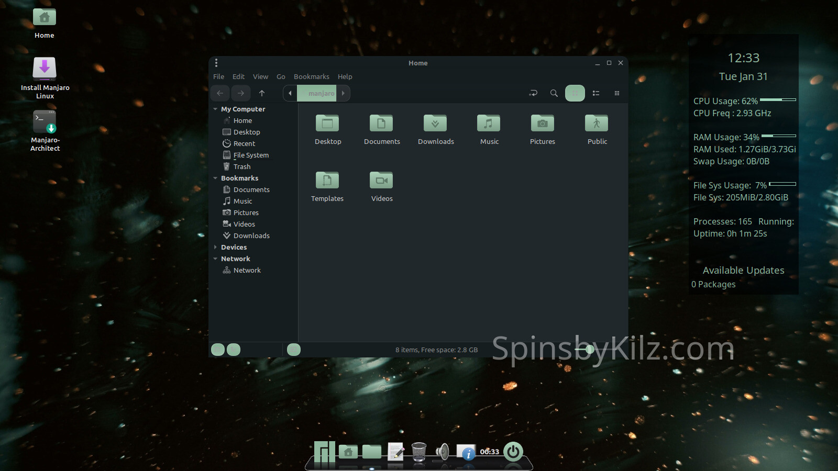Collapse the Bookmarks section

(215, 178)
